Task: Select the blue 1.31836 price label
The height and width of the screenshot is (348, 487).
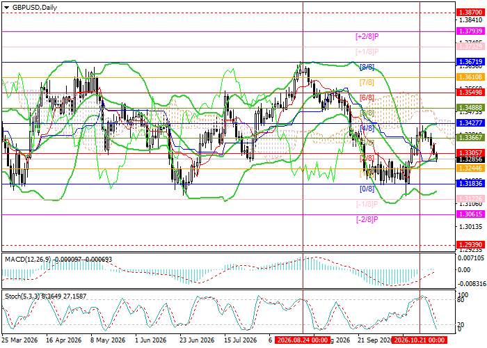Action: click(470, 183)
